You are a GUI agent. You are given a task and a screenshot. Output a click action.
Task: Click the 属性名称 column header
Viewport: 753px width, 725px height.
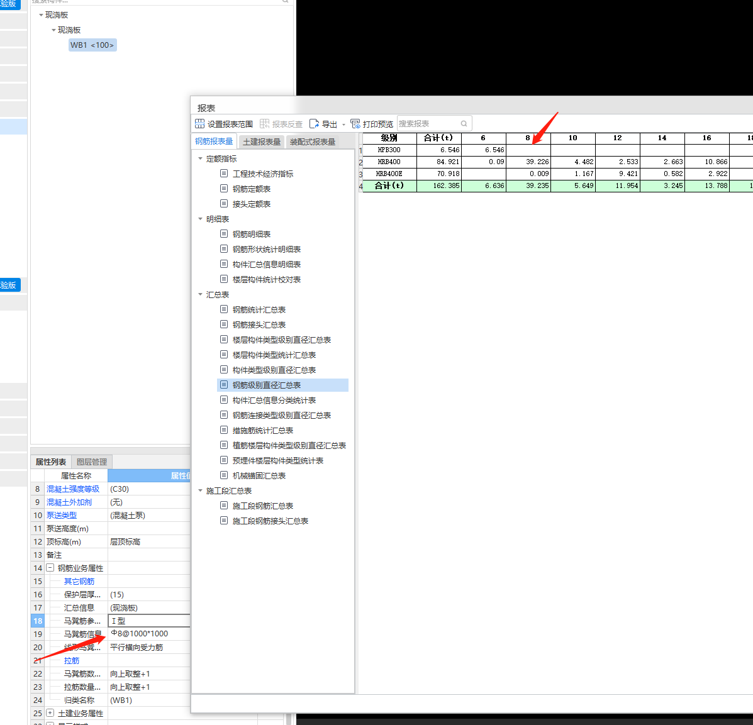click(76, 476)
